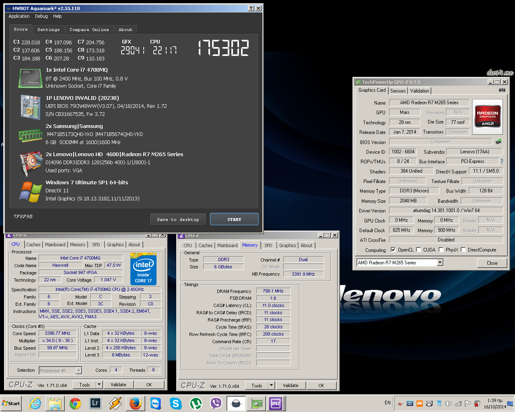Image resolution: width=515 pixels, height=412 pixels.
Task: Click OK in the right CPU-Z window
Action: pos(321,385)
